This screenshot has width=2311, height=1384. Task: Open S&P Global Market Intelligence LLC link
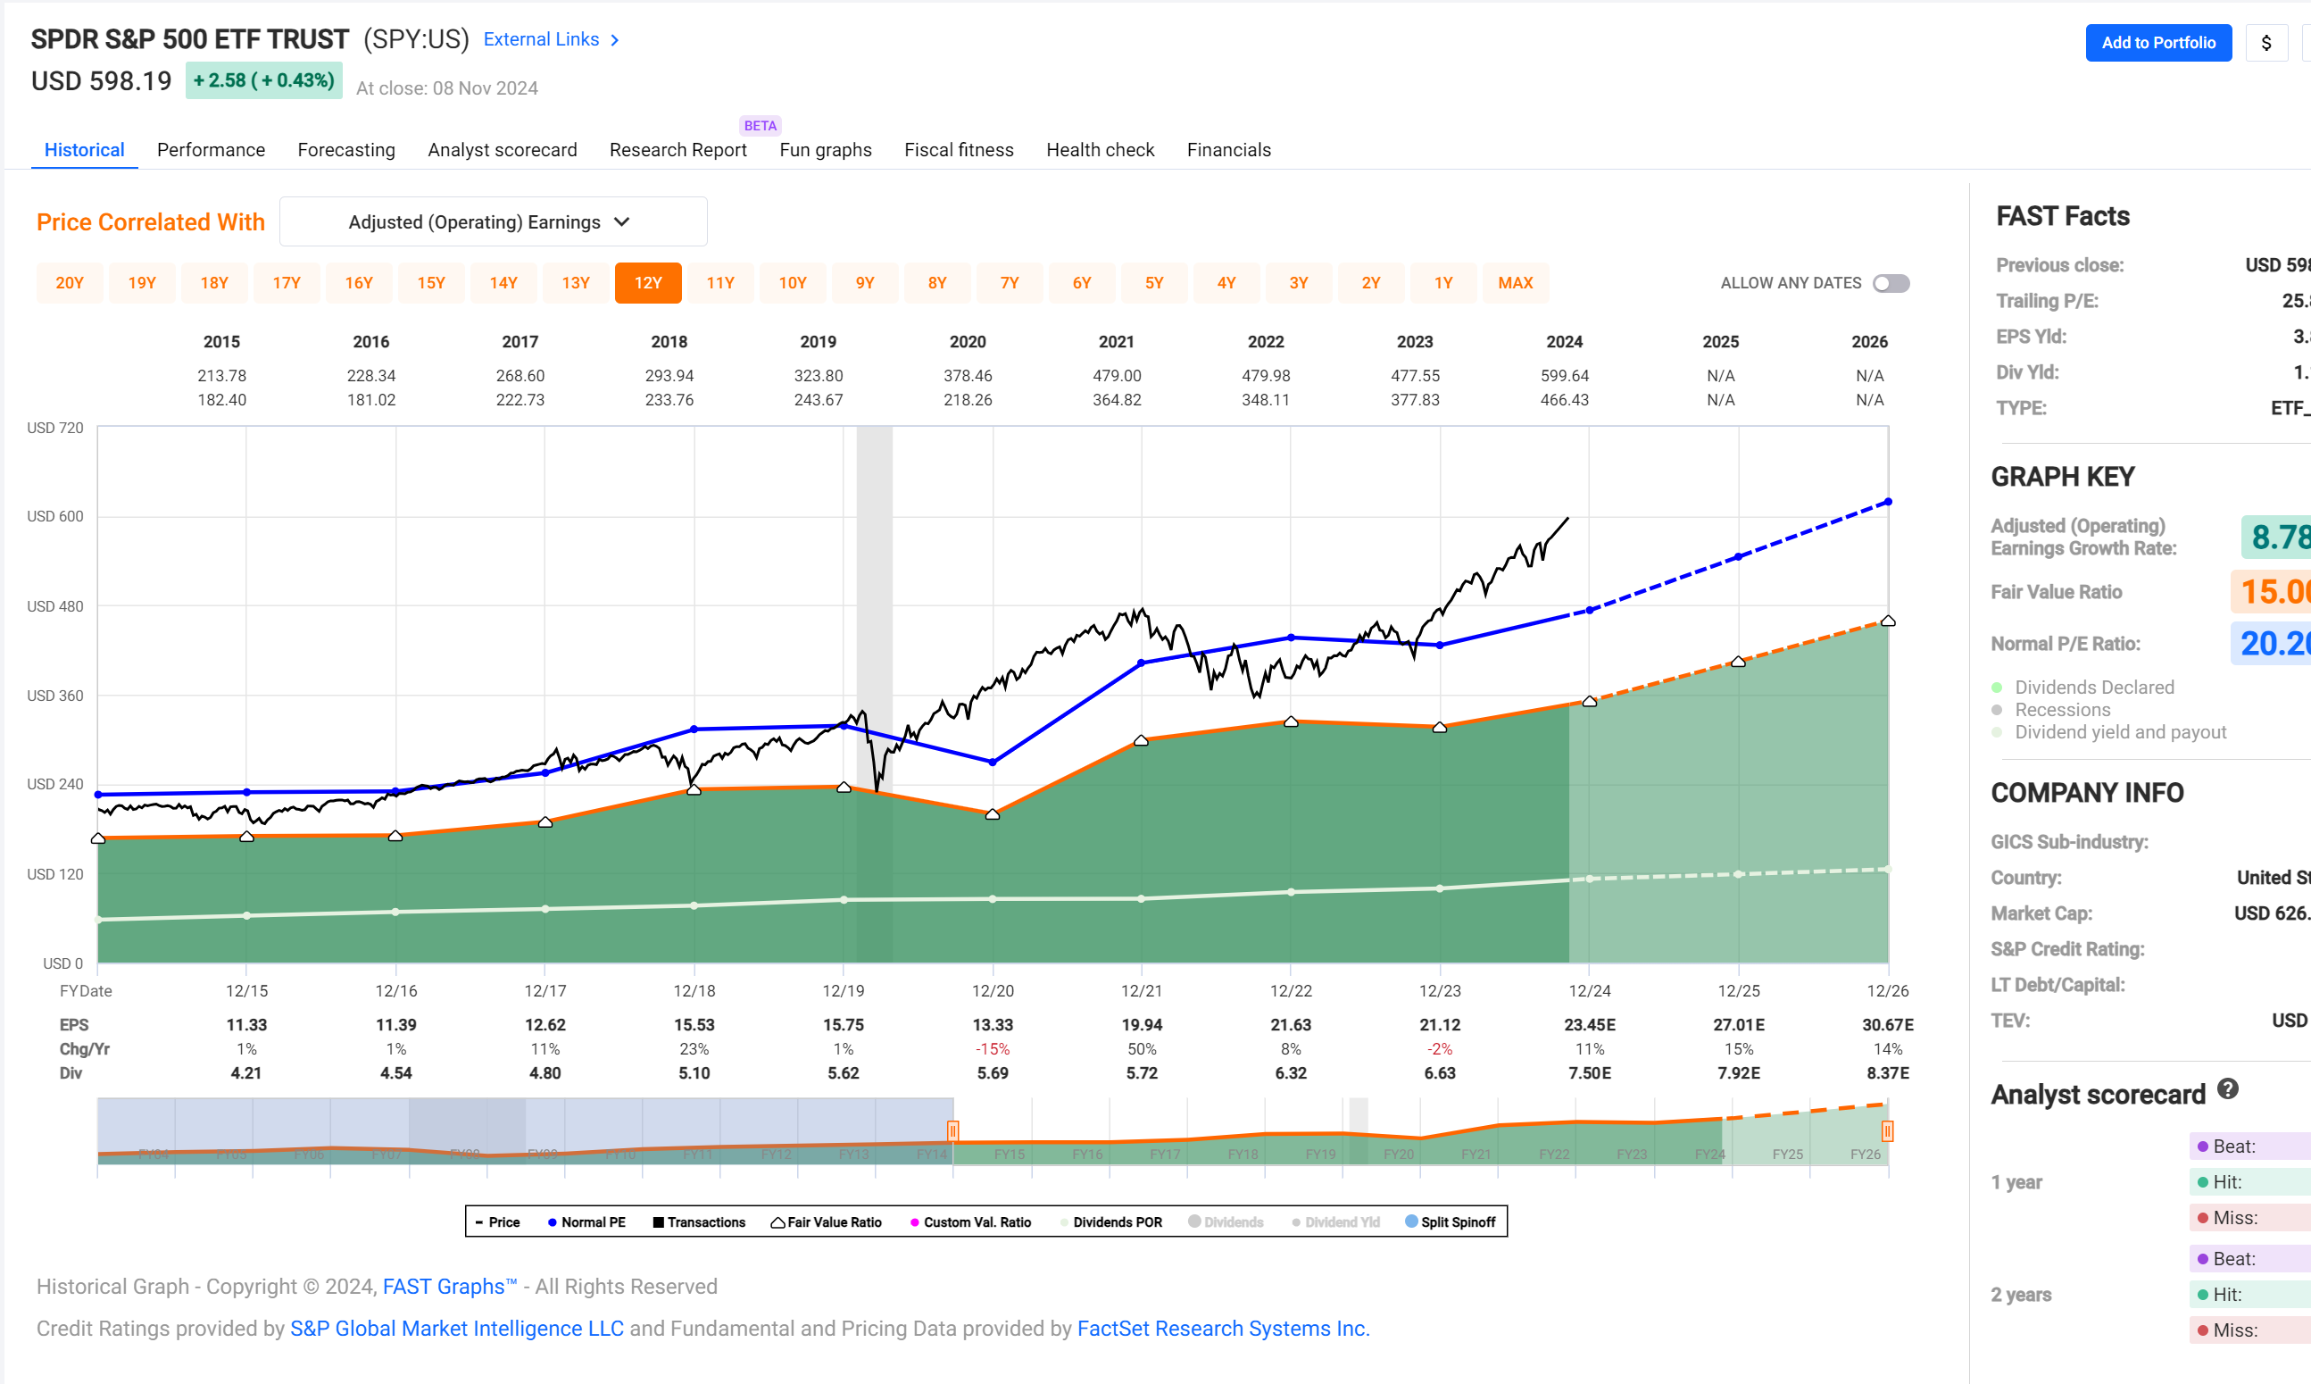(457, 1329)
